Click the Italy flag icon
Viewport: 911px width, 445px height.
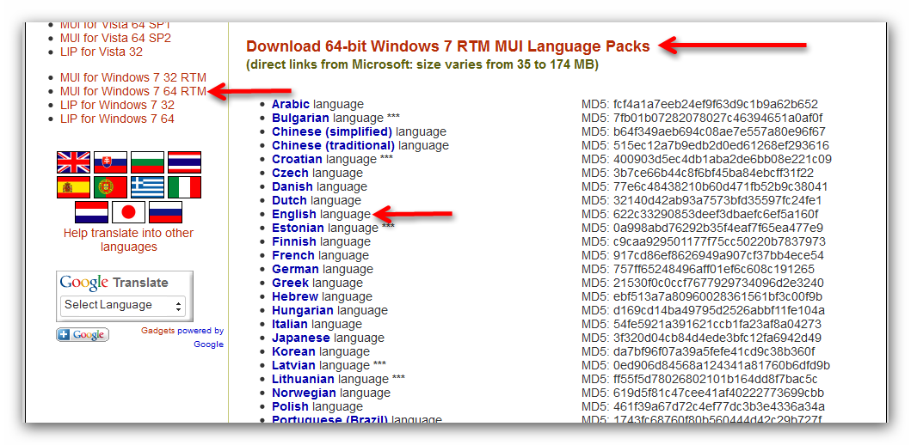tap(185, 187)
